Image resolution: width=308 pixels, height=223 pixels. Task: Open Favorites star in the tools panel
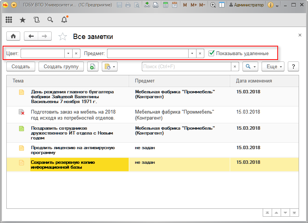22,19
